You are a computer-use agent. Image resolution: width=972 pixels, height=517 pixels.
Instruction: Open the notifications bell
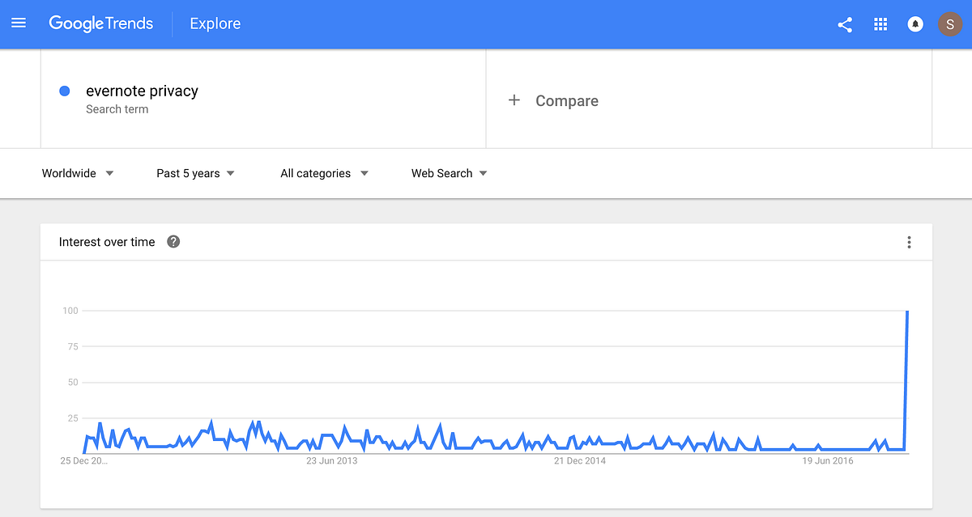tap(915, 24)
